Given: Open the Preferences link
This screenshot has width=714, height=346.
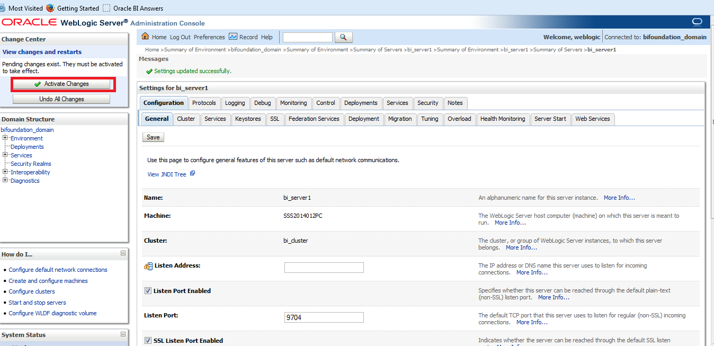Looking at the screenshot, I should click(209, 37).
